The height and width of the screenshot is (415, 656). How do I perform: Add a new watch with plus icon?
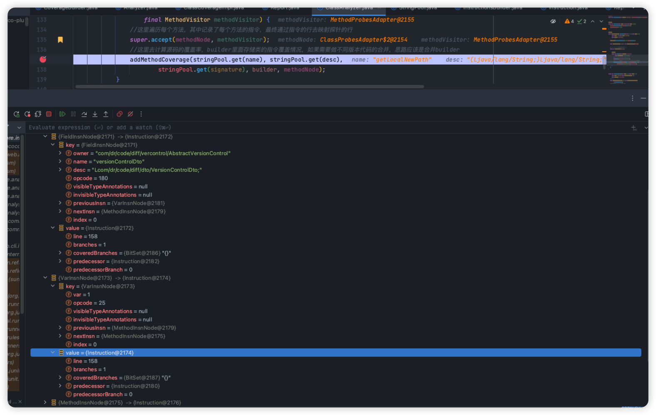(x=634, y=128)
